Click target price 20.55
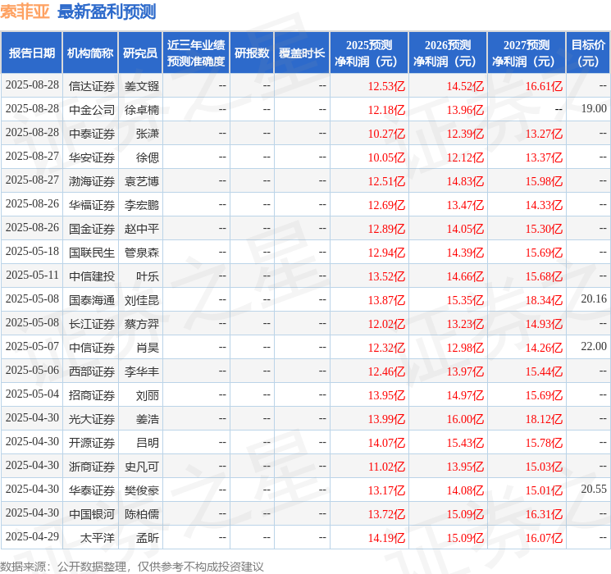This screenshot has width=611, height=574. (594, 489)
